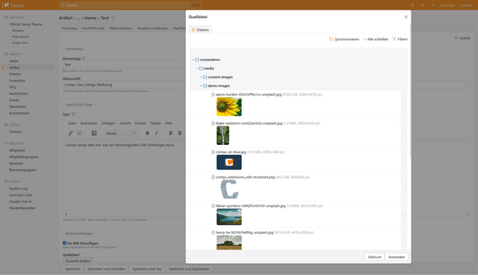The image size is (478, 275).
Task: Collapse the Text/HTML/Code section
Action: [78, 105]
